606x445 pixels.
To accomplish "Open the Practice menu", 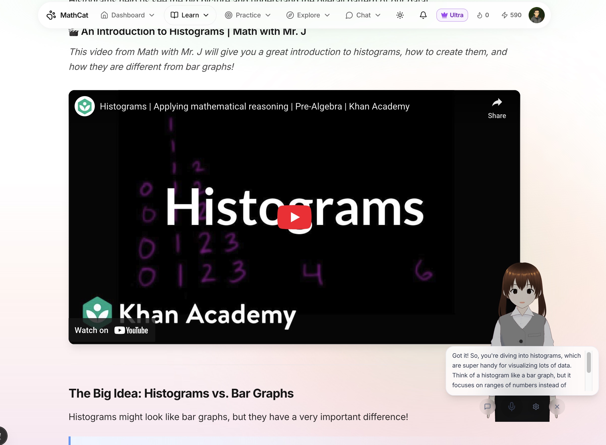I will pos(248,15).
